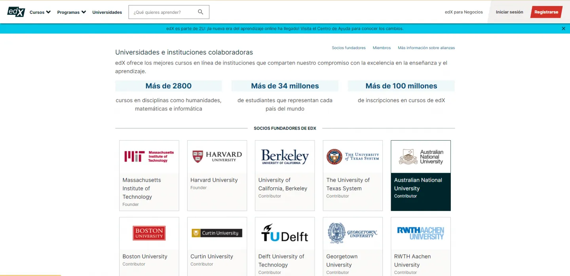Open University of California, Berkeley card title

283,184
